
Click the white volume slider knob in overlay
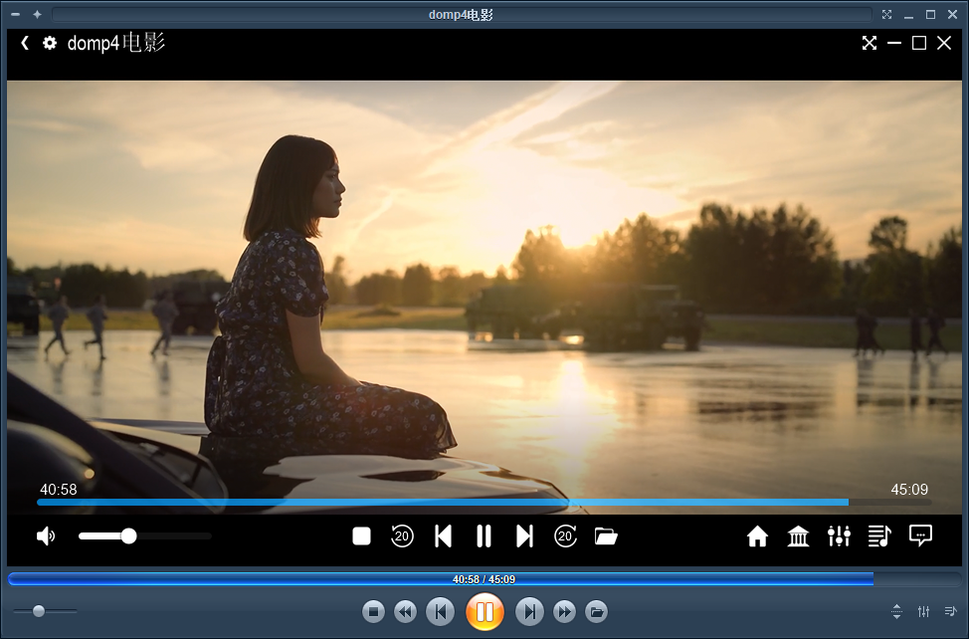pyautogui.click(x=128, y=536)
